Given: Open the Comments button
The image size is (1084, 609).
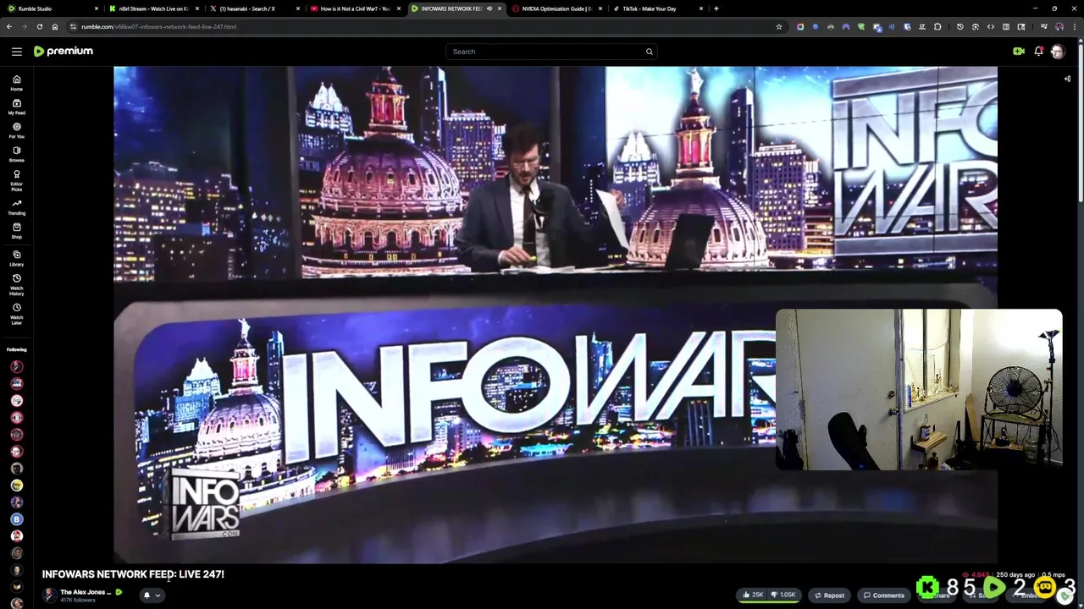Looking at the screenshot, I should [883, 595].
